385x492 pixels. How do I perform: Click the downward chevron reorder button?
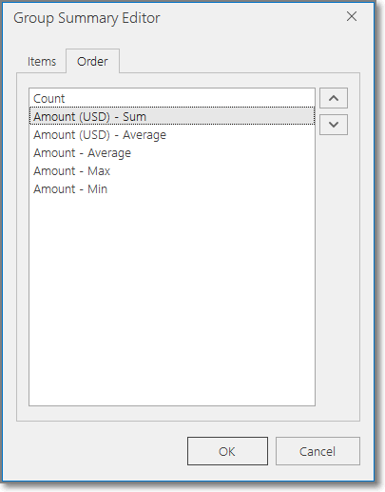[x=334, y=125]
